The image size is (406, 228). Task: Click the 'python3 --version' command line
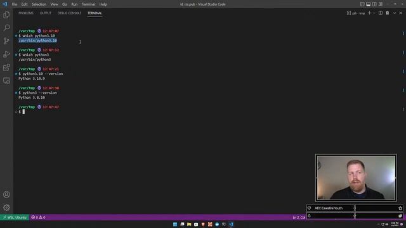click(x=38, y=92)
